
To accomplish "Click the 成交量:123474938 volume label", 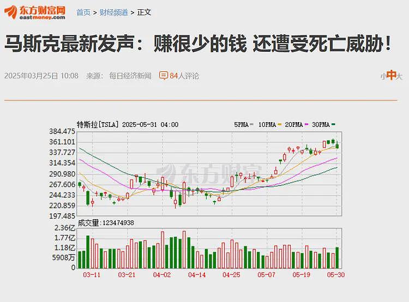I will [x=106, y=223].
